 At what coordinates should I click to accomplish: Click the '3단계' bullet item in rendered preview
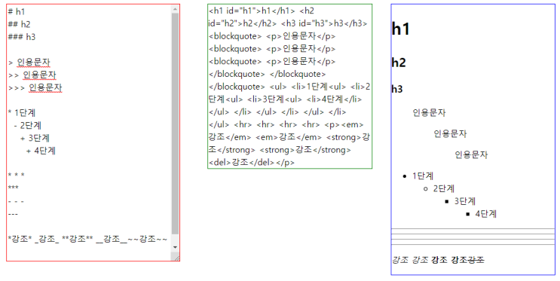[x=465, y=201]
